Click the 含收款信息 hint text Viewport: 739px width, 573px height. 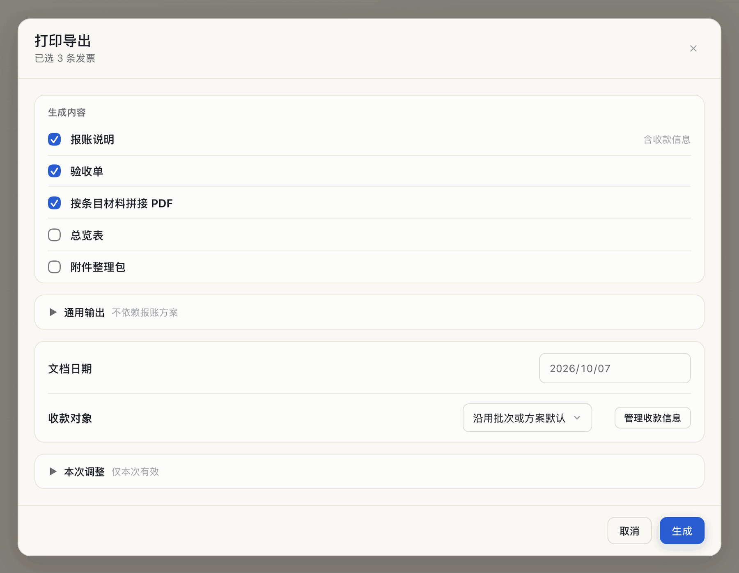(667, 140)
